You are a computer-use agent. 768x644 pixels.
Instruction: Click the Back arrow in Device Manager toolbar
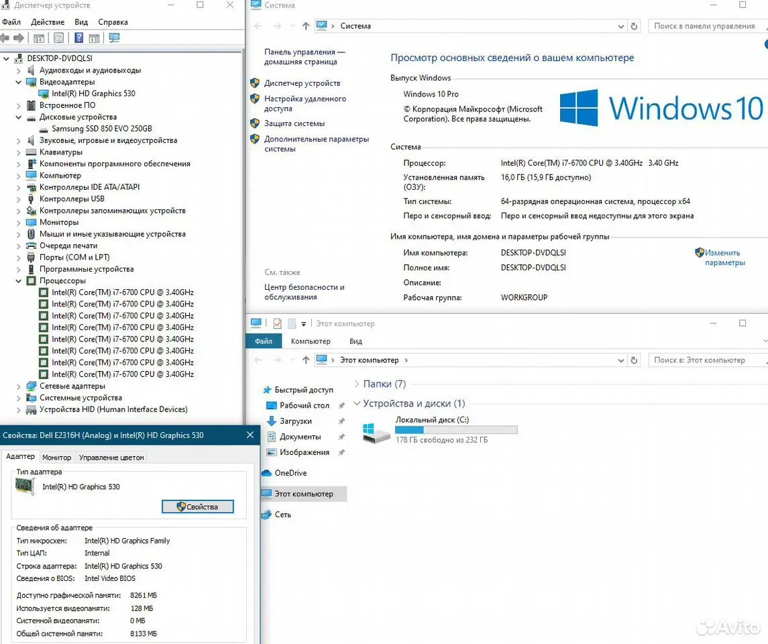click(5, 38)
